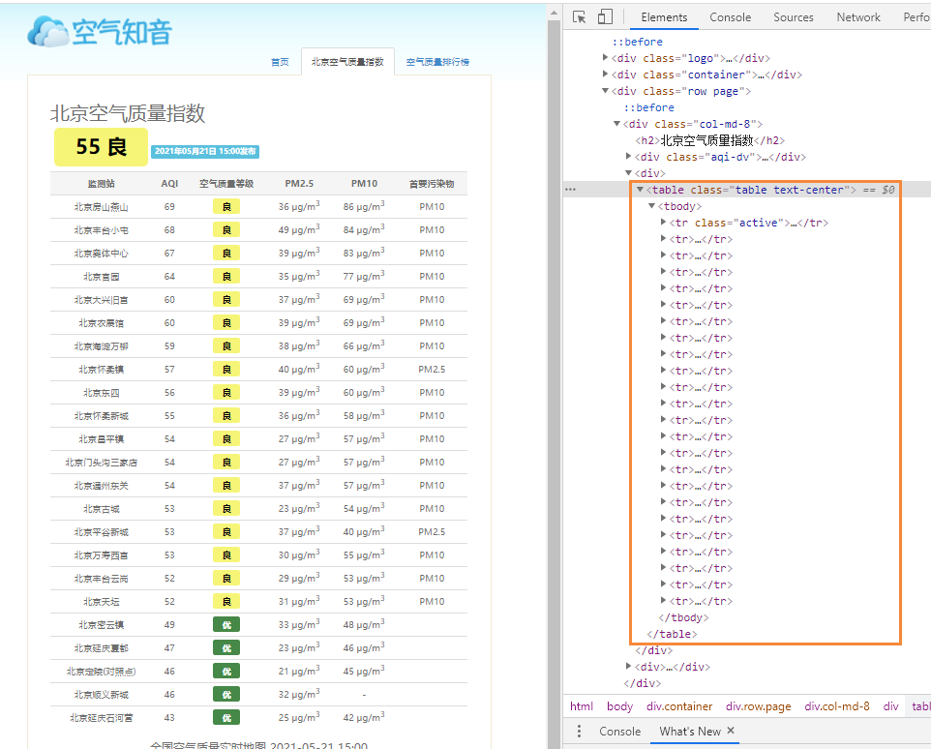Viewport: 931px width, 749px height.
Task: Open the 北京空气质量指数 page tab
Action: tap(347, 62)
